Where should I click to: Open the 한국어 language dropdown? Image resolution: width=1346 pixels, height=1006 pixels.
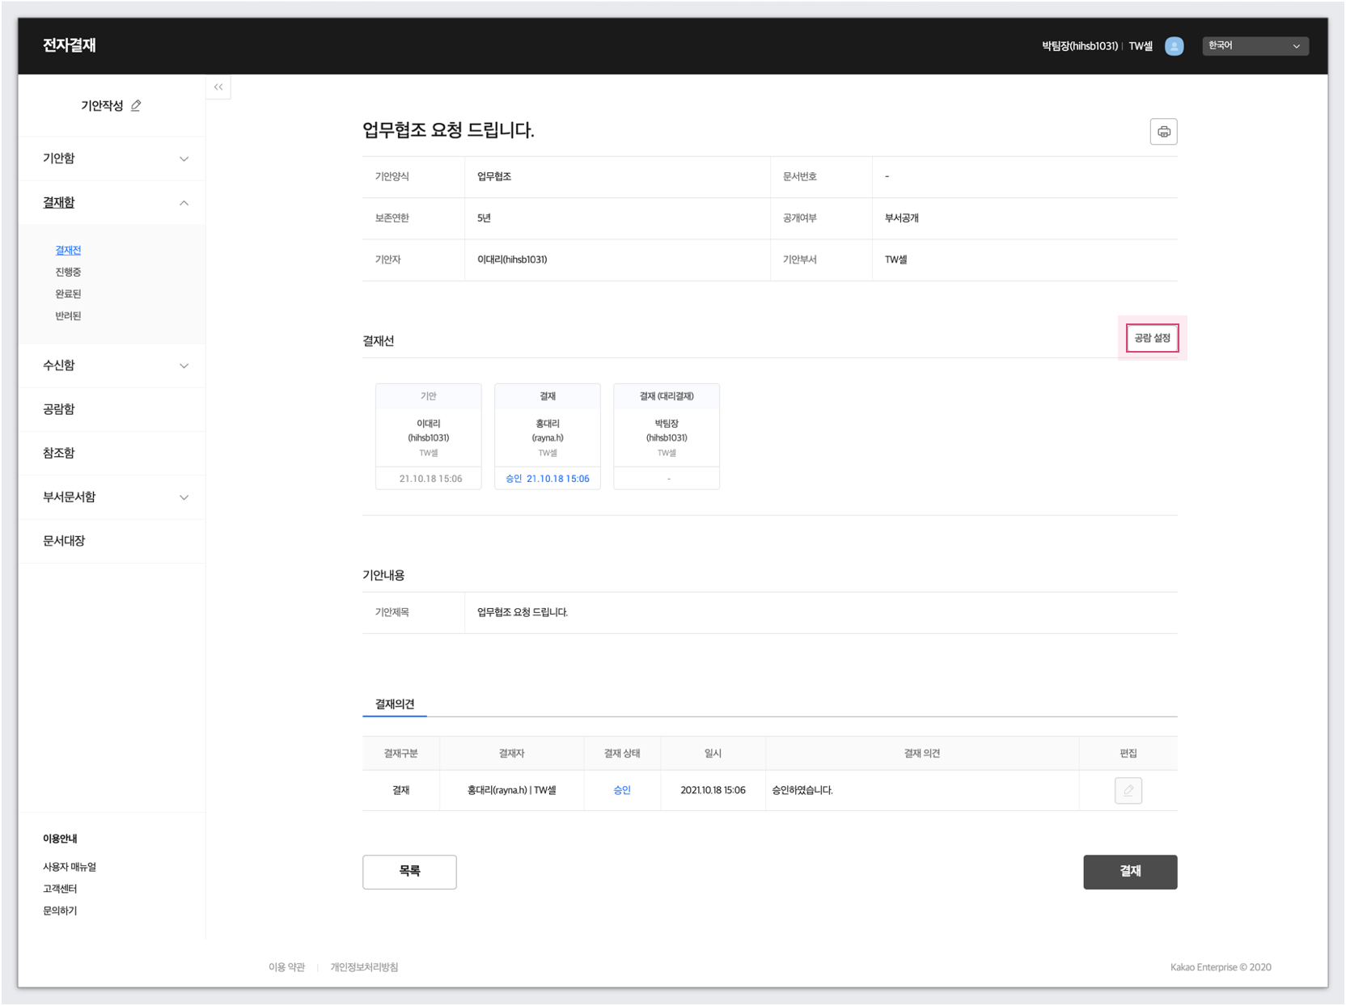pos(1255,46)
